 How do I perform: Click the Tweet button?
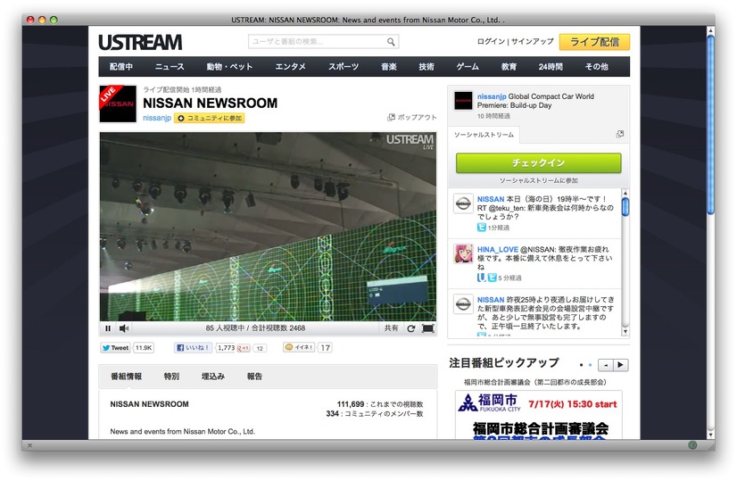[x=115, y=348]
